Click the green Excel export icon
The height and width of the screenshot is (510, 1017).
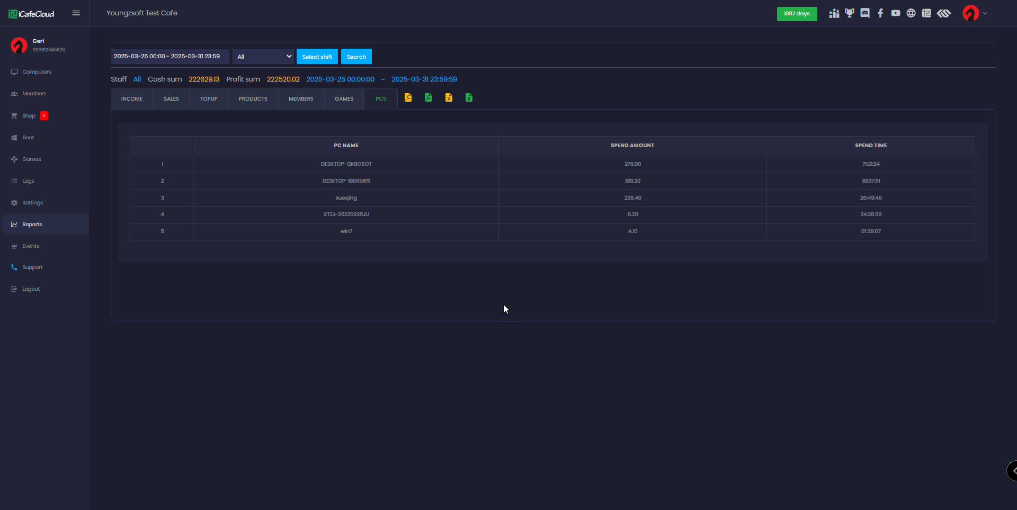(x=469, y=97)
